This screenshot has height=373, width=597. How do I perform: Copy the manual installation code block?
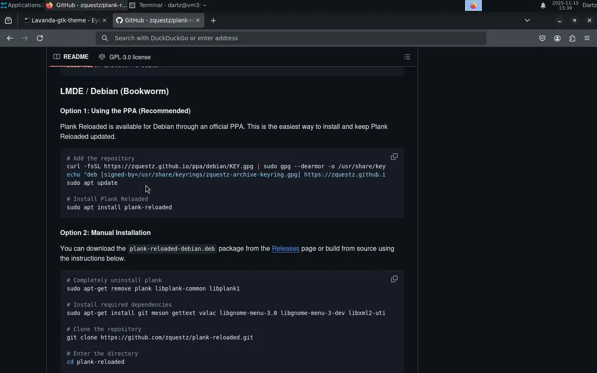[x=394, y=279]
